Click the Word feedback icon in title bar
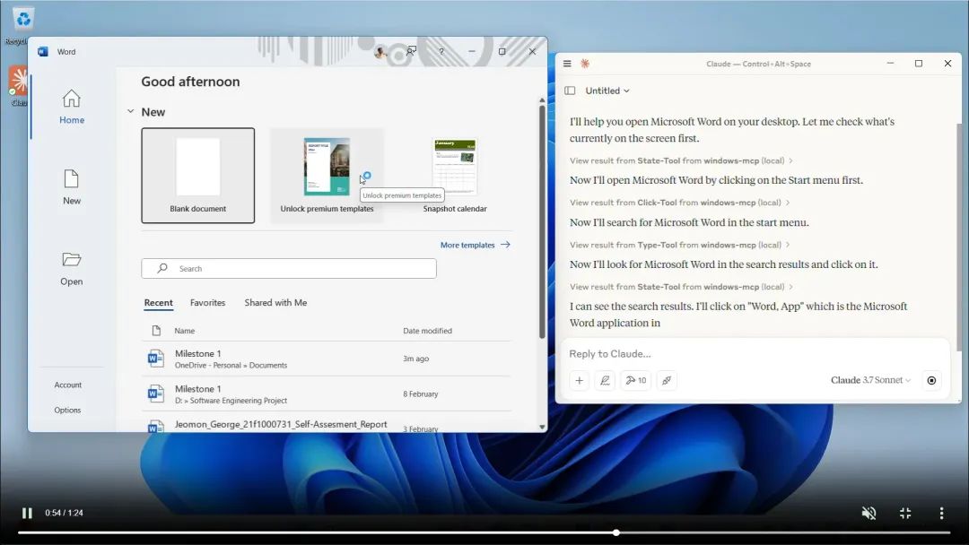The height and width of the screenshot is (545, 969). pos(411,52)
